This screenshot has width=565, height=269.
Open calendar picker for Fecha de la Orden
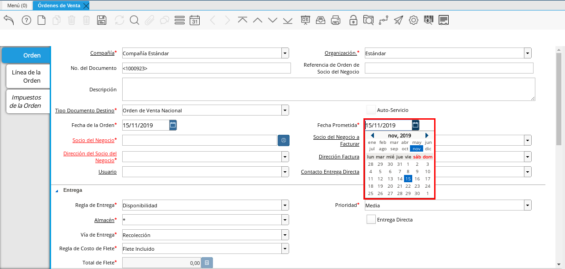coord(173,125)
